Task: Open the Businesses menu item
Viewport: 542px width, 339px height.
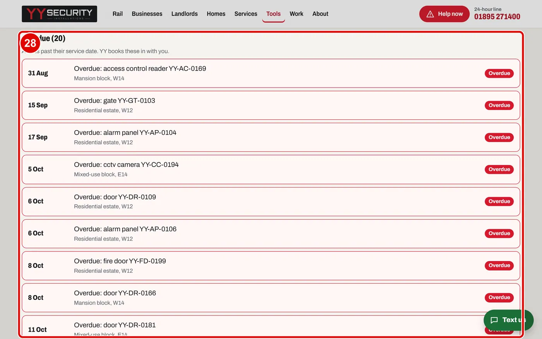Action: pos(147,14)
